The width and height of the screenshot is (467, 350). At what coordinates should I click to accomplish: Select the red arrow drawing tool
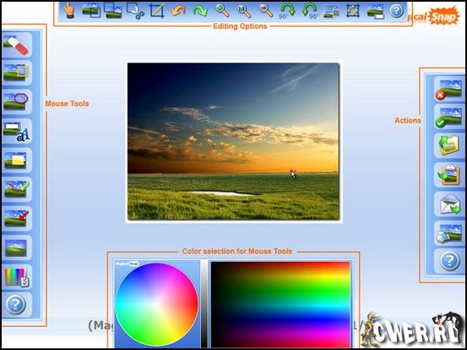tap(17, 218)
